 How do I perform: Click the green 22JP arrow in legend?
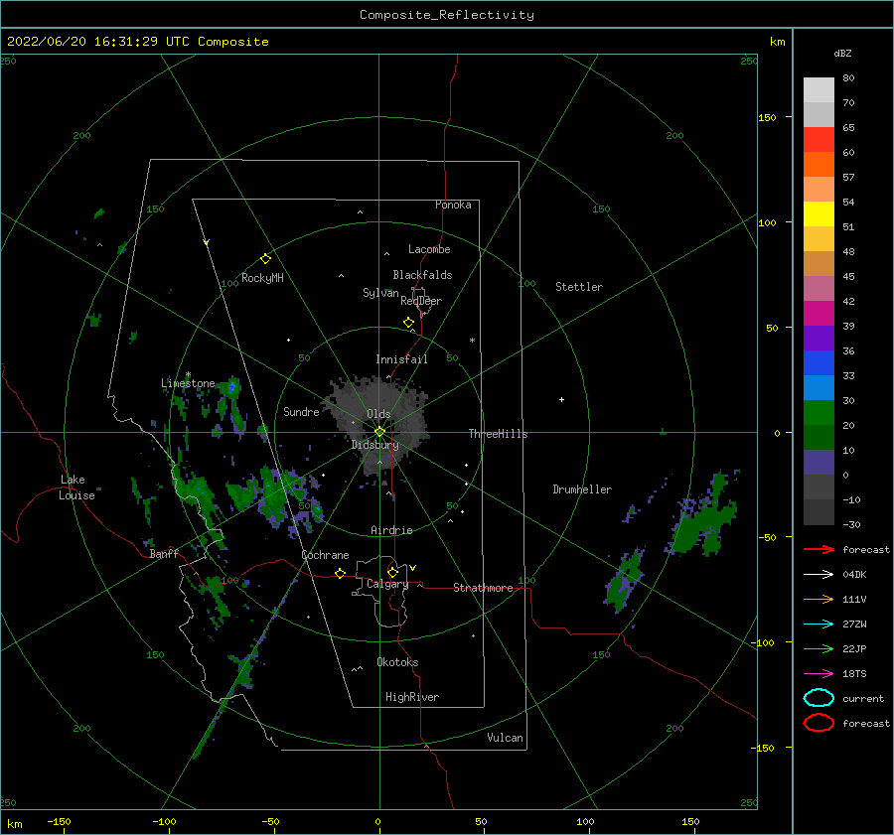pyautogui.click(x=819, y=648)
